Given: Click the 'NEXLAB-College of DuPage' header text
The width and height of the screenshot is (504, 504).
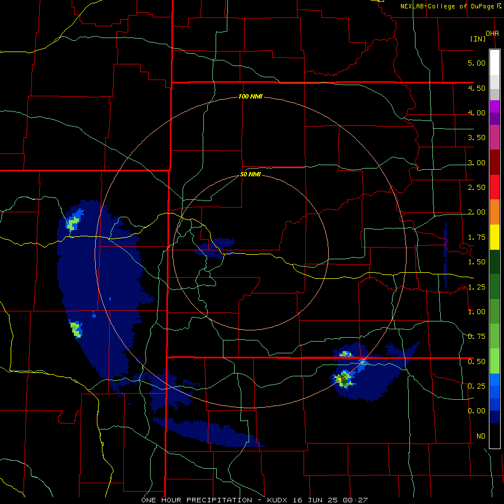Looking at the screenshot, I should (447, 6).
